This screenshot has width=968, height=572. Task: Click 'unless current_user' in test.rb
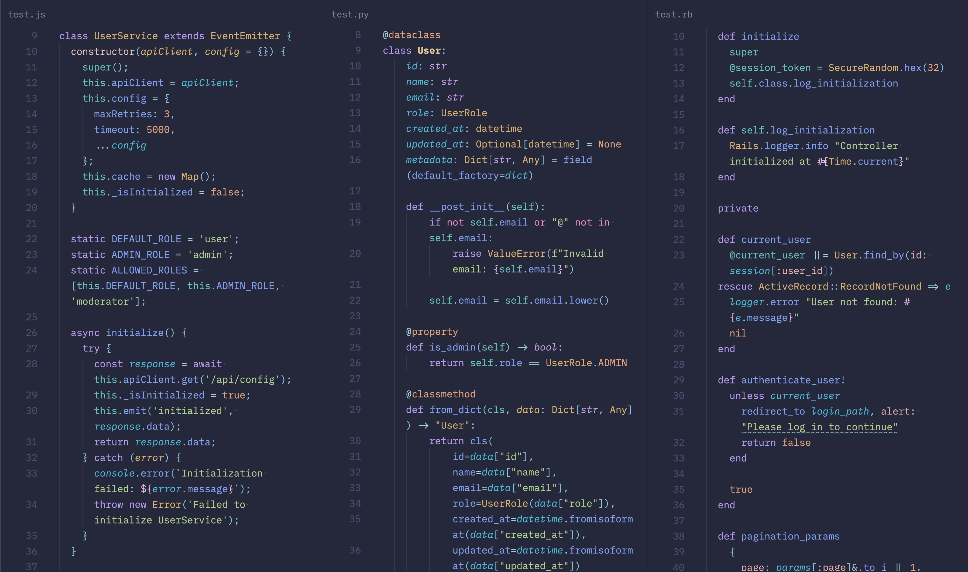pyautogui.click(x=785, y=395)
